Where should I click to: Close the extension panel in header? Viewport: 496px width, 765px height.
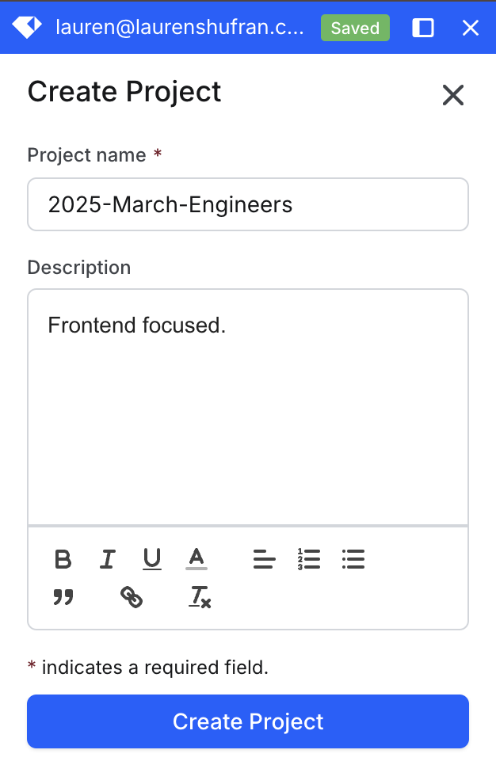pyautogui.click(x=471, y=28)
